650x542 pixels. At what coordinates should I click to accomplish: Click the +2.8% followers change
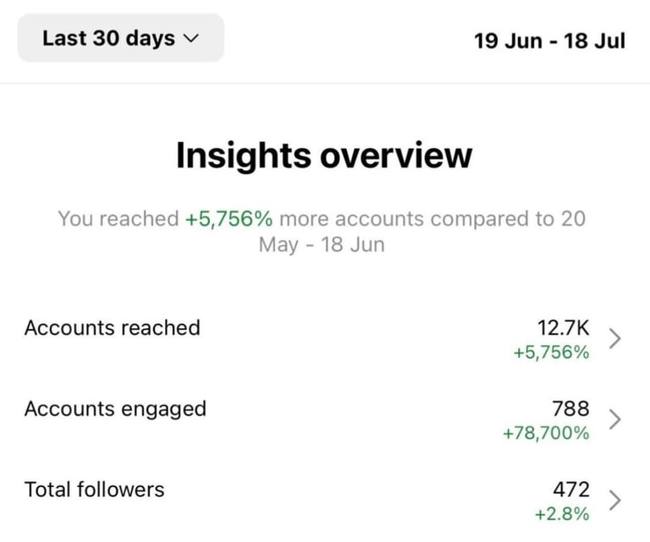[562, 514]
